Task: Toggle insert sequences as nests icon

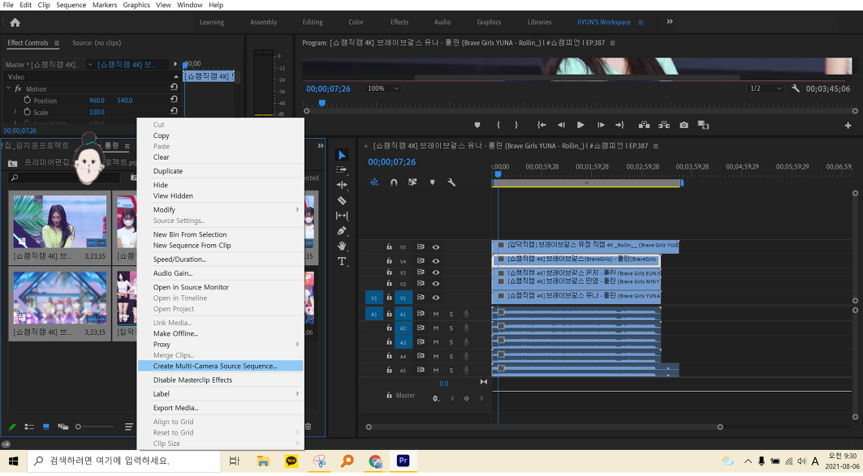Action: pos(374,182)
